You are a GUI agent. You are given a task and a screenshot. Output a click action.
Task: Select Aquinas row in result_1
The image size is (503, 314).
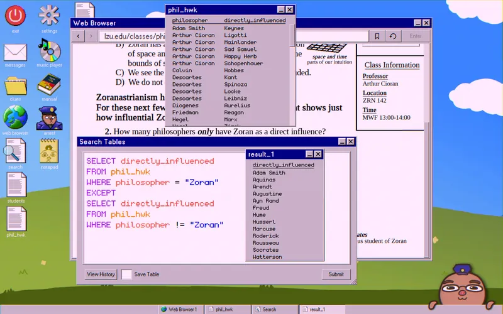pos(264,180)
